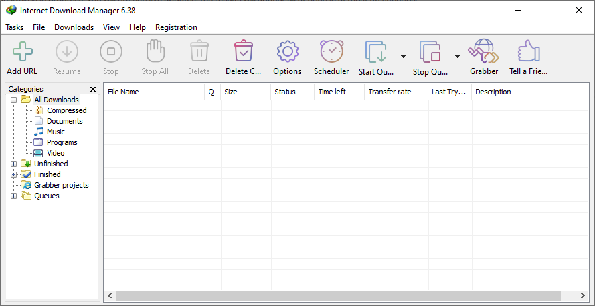The image size is (595, 306).
Task: Select Grabber projects in Categories
Action: pyautogui.click(x=62, y=185)
